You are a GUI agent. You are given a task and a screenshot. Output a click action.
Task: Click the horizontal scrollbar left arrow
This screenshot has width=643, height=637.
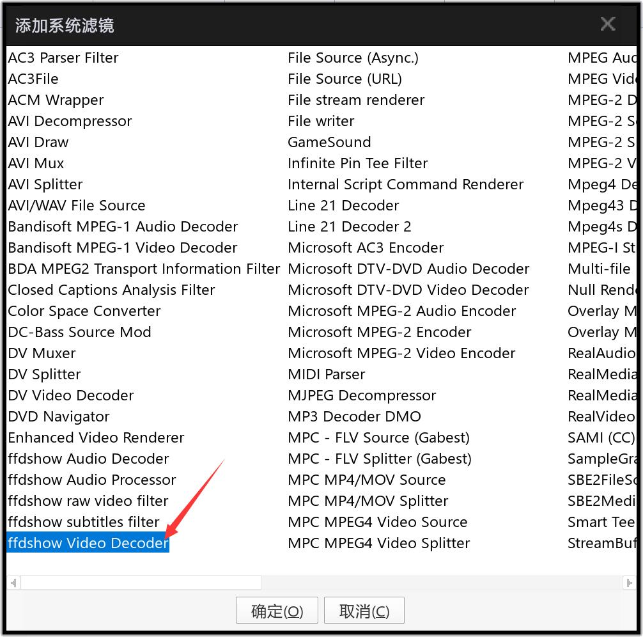12,583
